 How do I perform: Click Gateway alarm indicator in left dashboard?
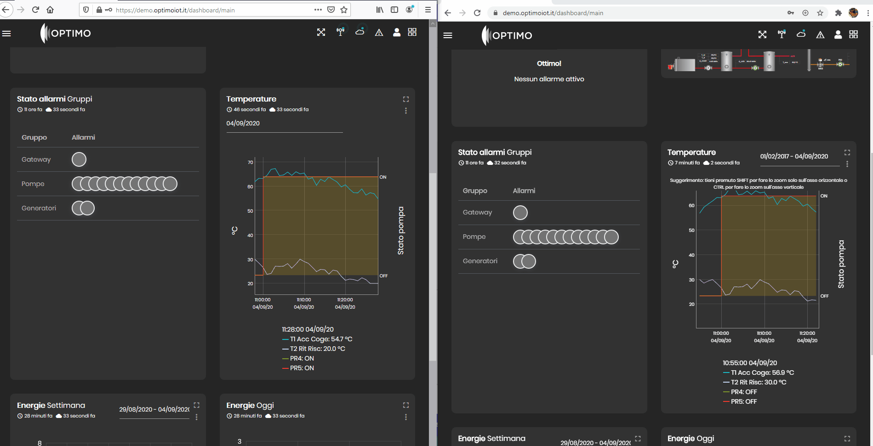[79, 159]
